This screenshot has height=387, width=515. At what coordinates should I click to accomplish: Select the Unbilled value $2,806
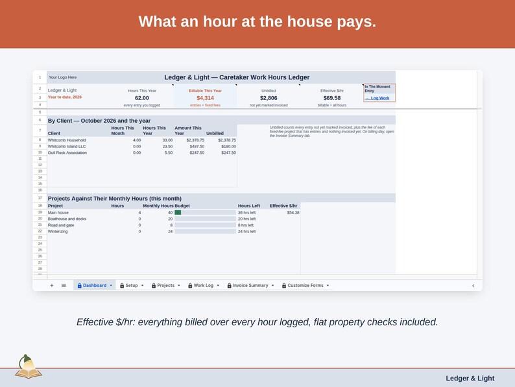click(x=269, y=98)
